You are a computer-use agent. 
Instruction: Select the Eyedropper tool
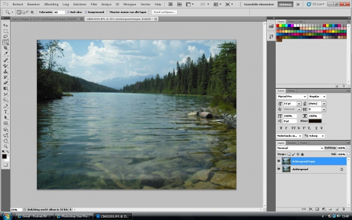click(6, 53)
